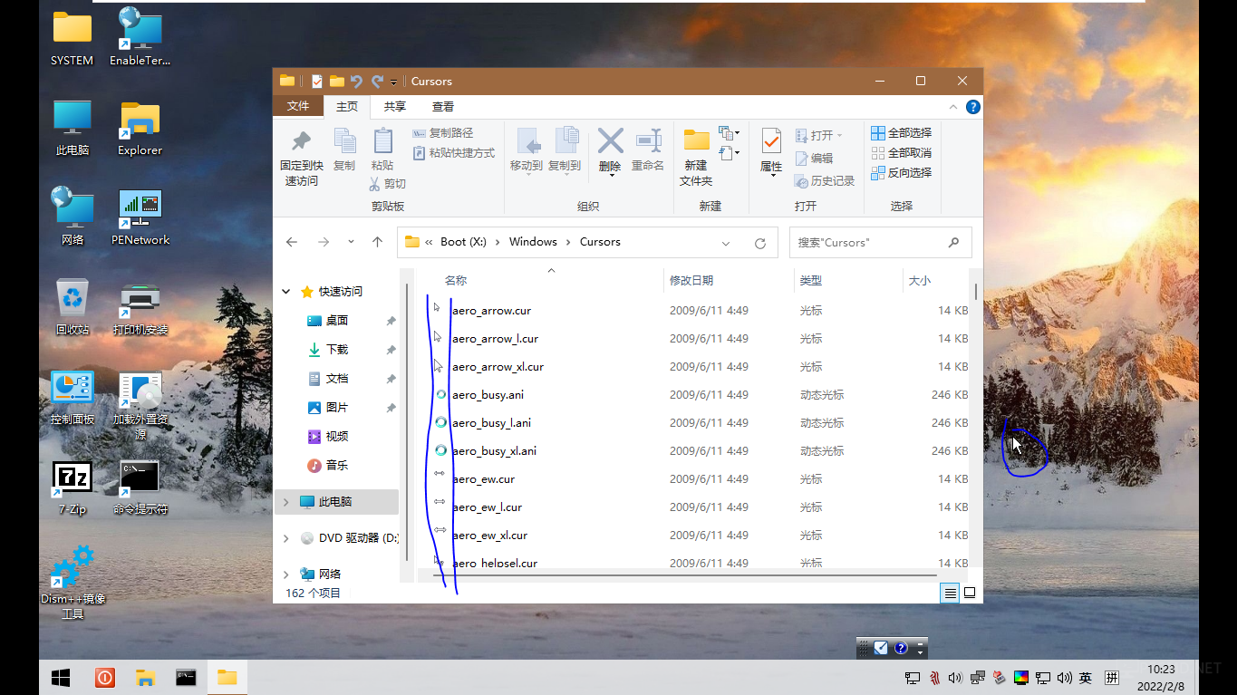Select 桌面 in the navigation pane
The height and width of the screenshot is (695, 1237).
(x=337, y=321)
